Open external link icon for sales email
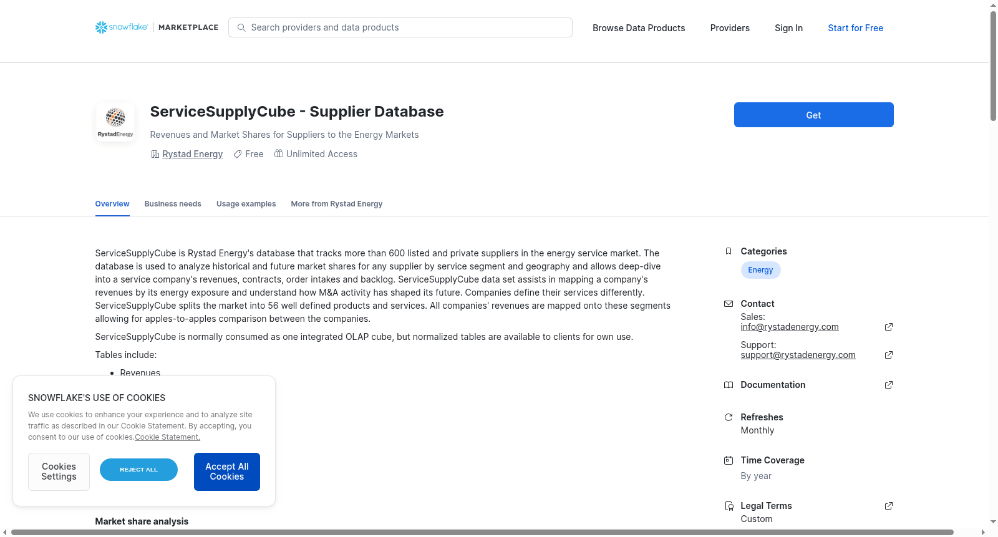The image size is (998, 537). [889, 327]
